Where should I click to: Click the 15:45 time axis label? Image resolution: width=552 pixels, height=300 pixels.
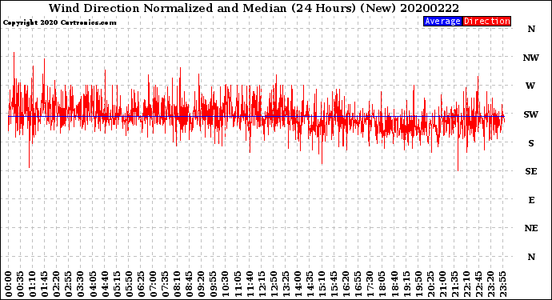pyautogui.click(x=334, y=284)
